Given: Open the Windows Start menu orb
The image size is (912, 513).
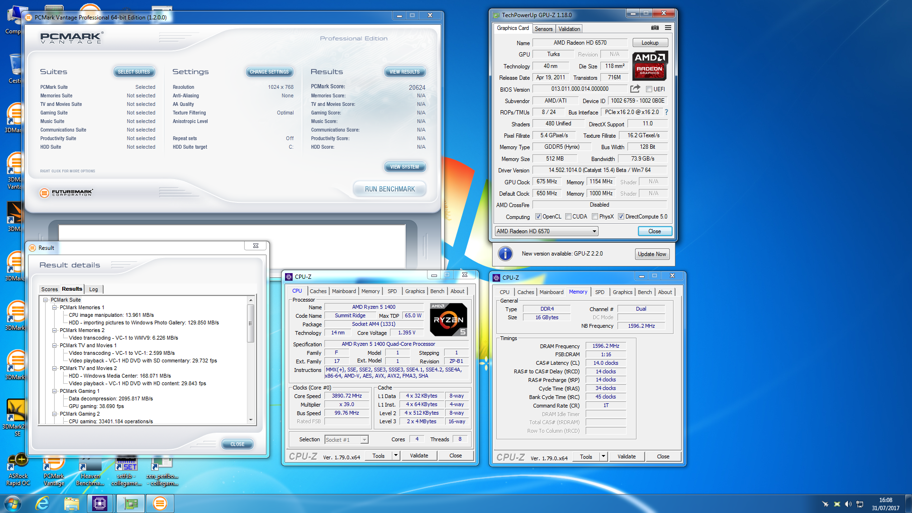Looking at the screenshot, I should (x=12, y=503).
